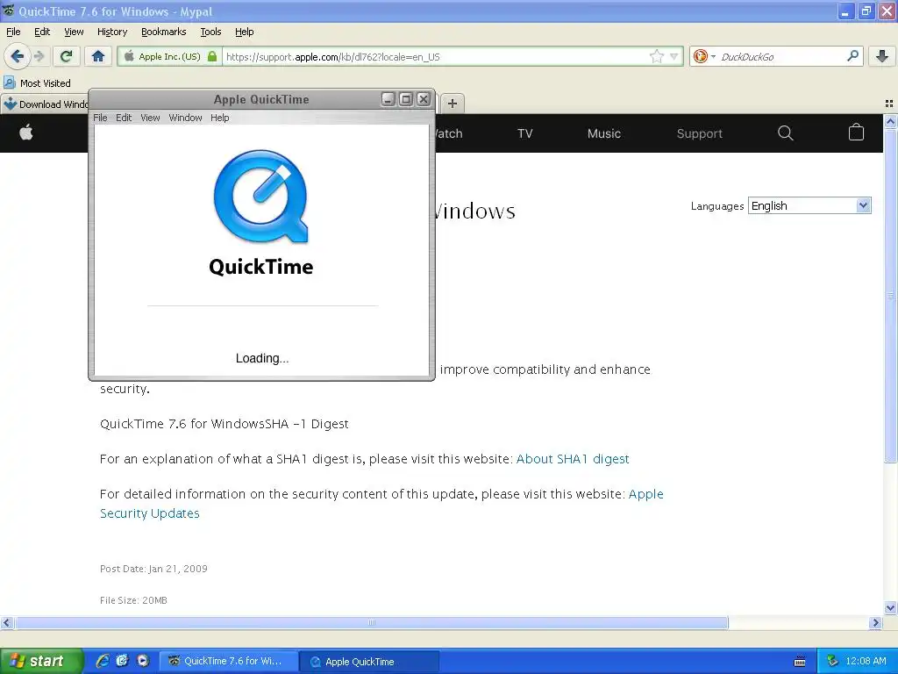
Task: Click the Apple logo in site navigation
Action: [x=26, y=133]
